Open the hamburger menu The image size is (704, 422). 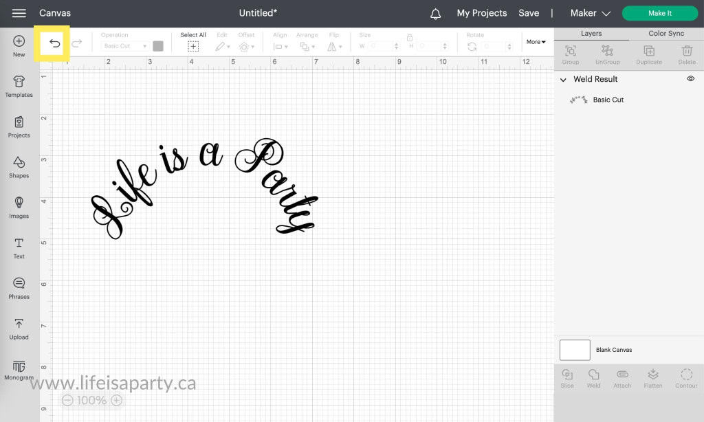(19, 13)
